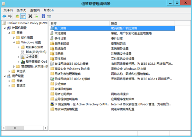Click the 文件系统 locked folder icon

(x=52, y=59)
